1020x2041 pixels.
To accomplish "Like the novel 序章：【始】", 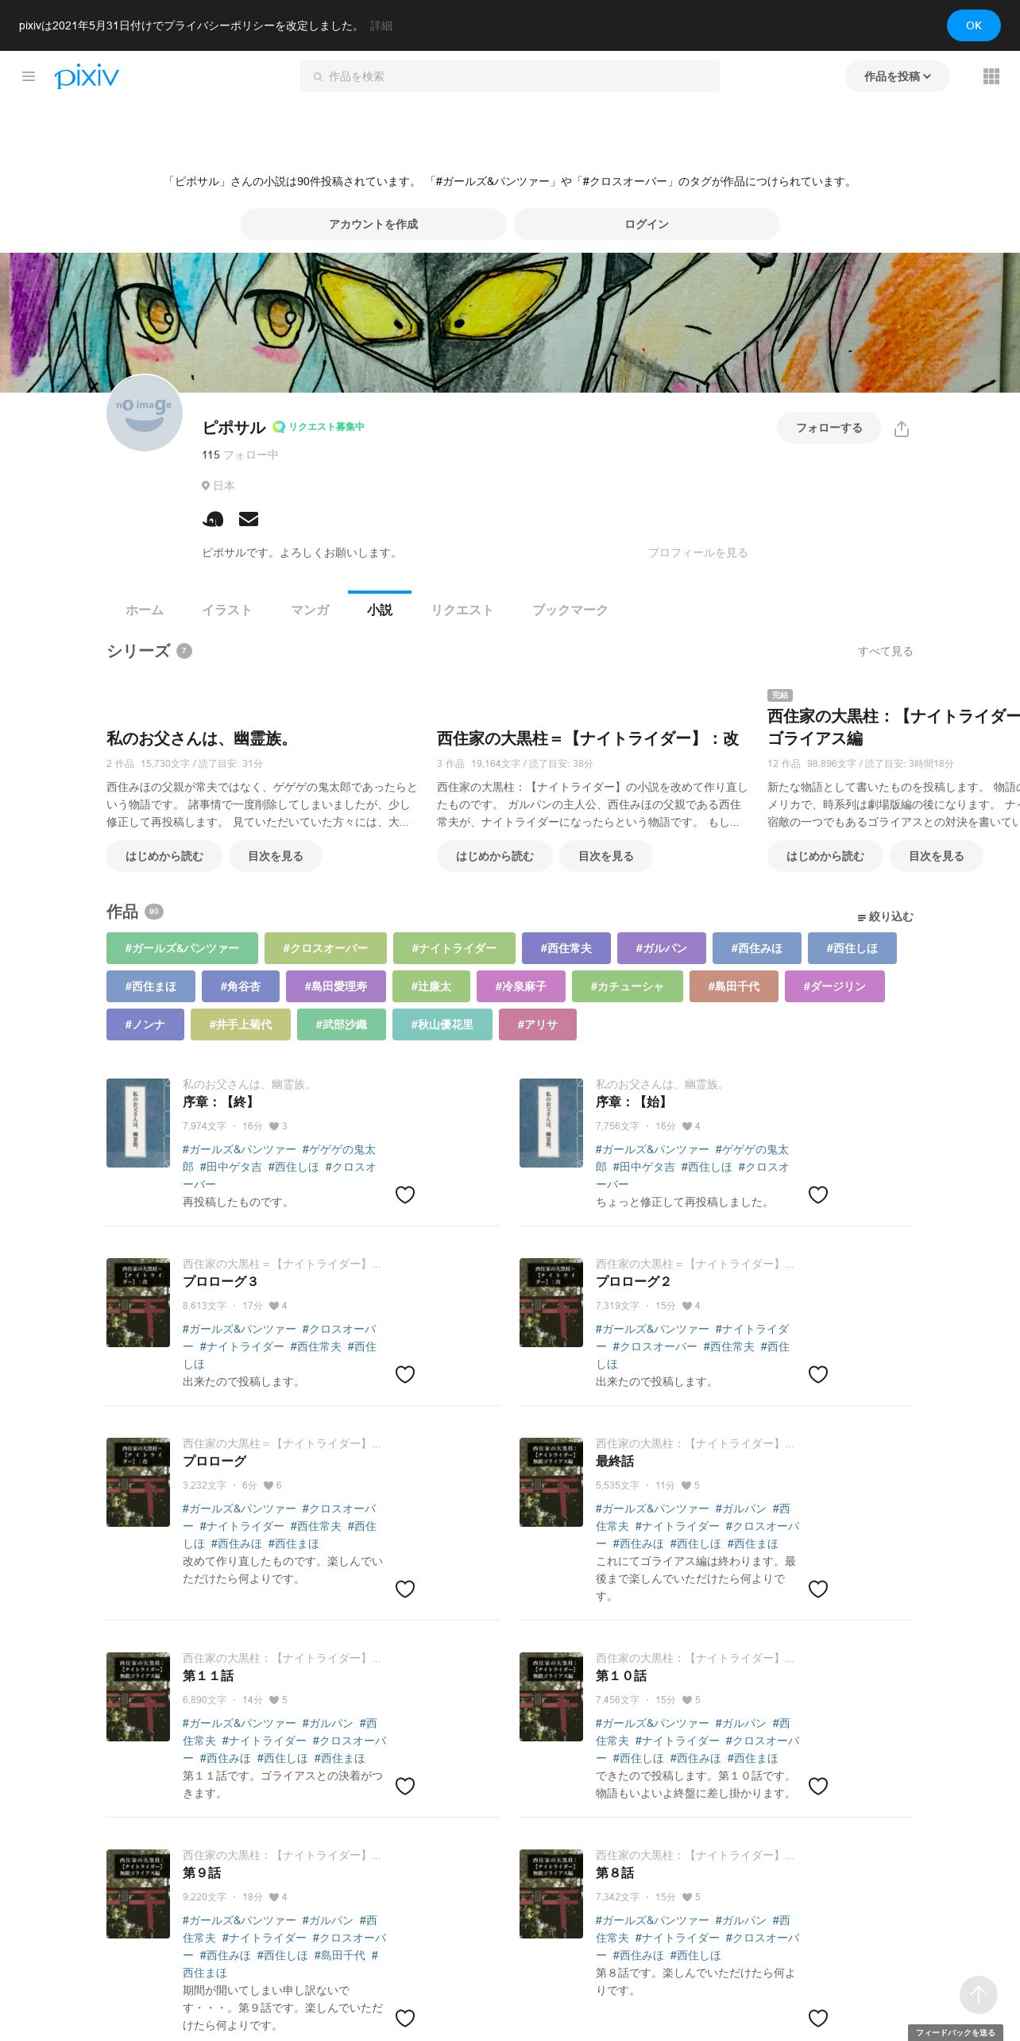I will point(818,1195).
